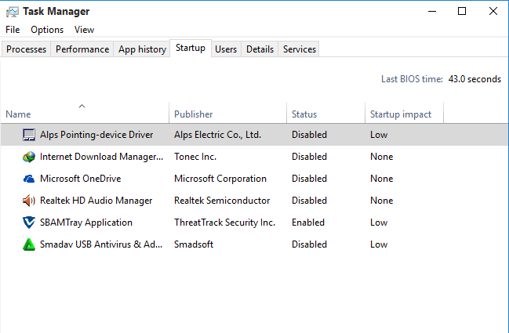Click the Internet Download Manager globe icon
This screenshot has width=509, height=333.
pyautogui.click(x=29, y=157)
